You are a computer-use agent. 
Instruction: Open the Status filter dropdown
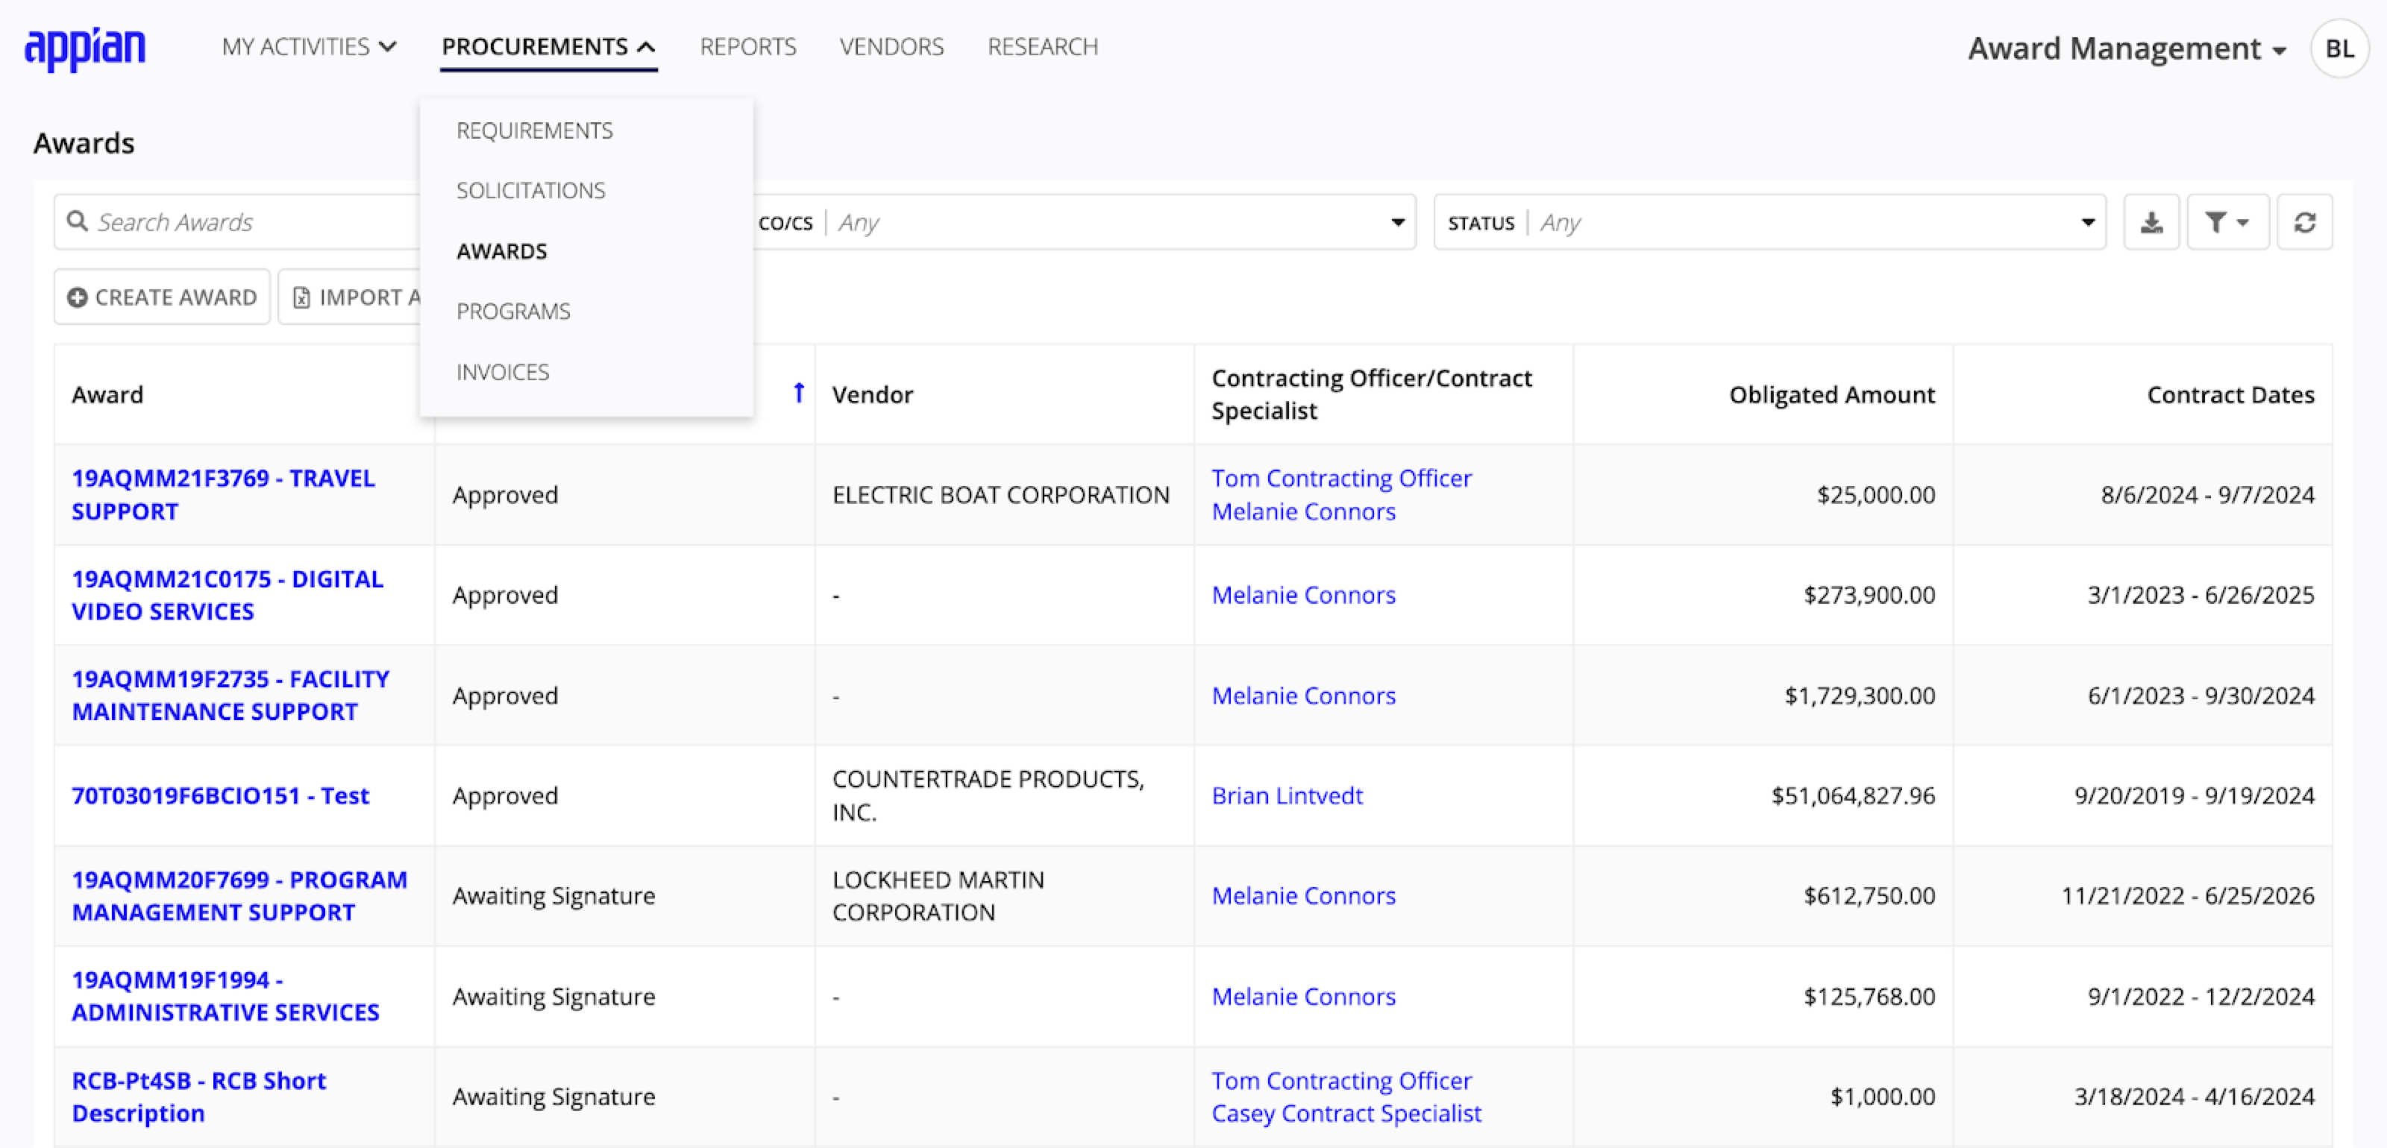[x=1770, y=222]
